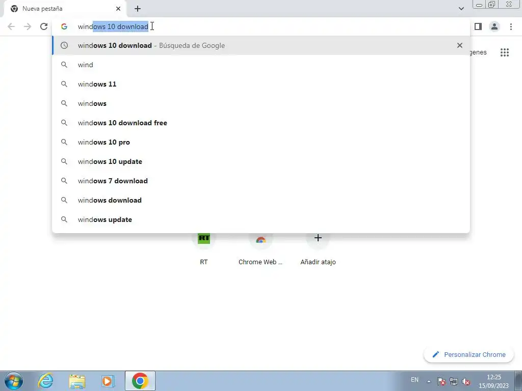Toggle the side panel icon
This screenshot has width=522, height=391.
pyautogui.click(x=478, y=26)
